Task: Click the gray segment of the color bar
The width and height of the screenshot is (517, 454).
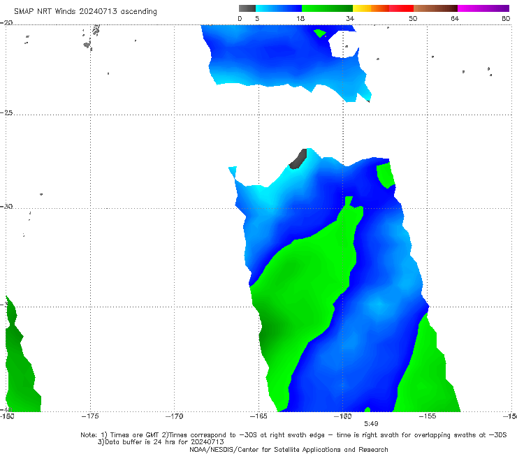Action: pyautogui.click(x=247, y=8)
